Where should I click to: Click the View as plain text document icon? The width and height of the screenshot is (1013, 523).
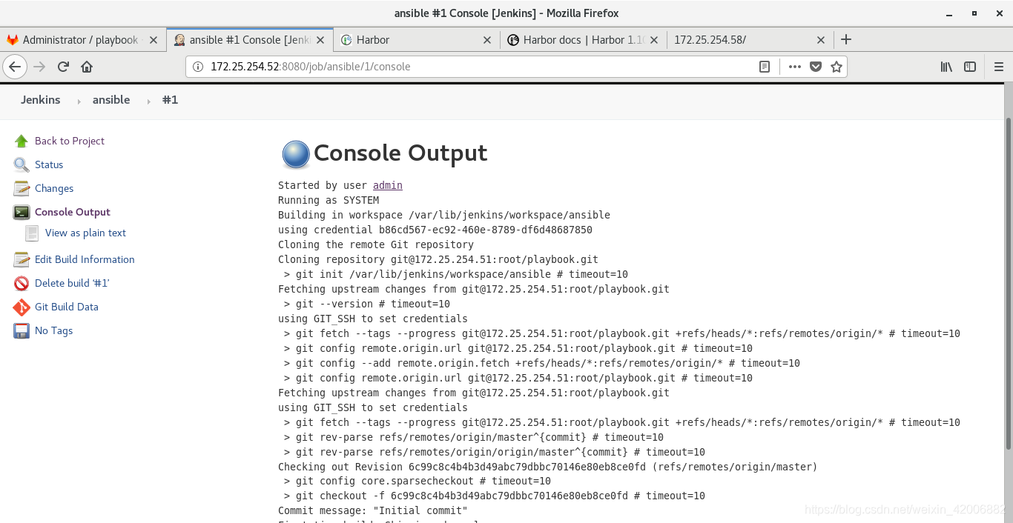click(x=32, y=233)
